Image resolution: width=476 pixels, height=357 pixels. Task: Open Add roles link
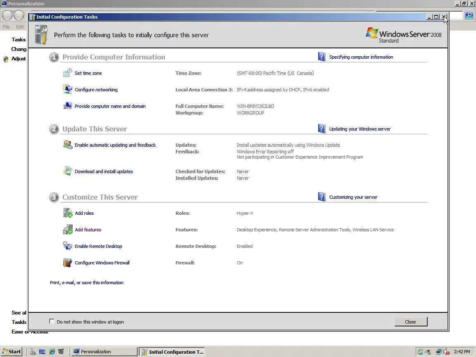point(84,213)
